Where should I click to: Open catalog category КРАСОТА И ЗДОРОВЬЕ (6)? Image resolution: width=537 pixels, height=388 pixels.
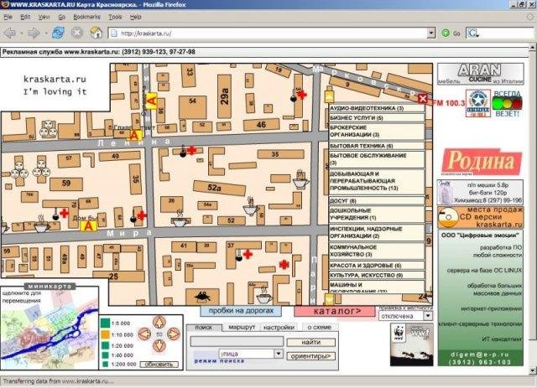[x=377, y=266]
